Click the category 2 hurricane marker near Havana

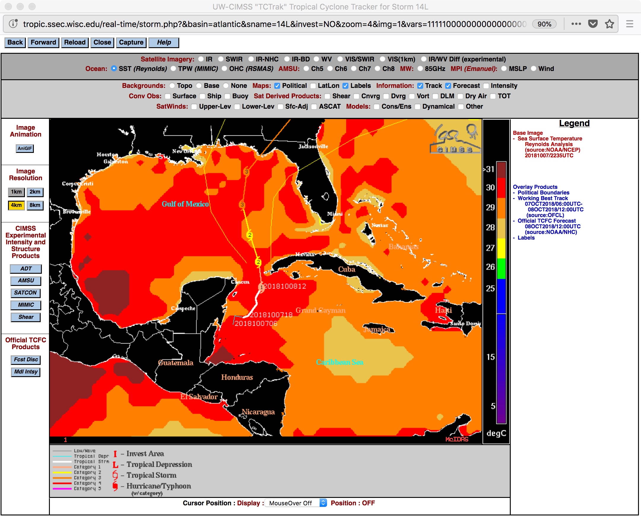258,262
